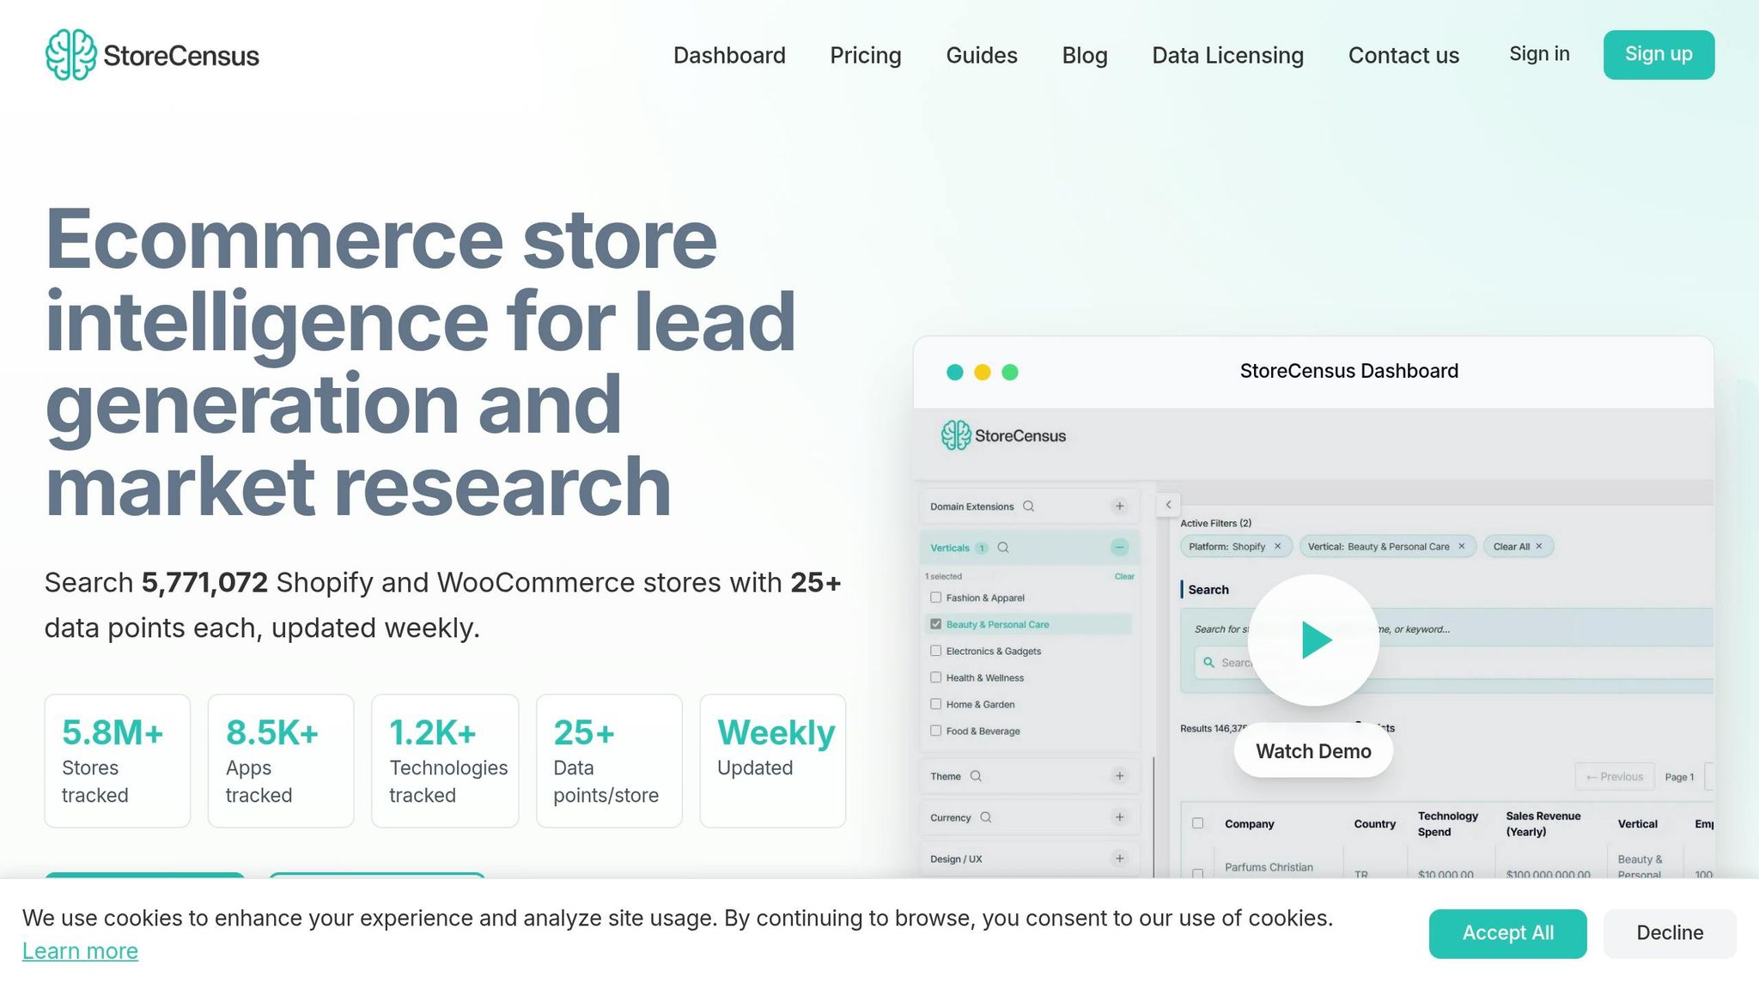
Task: Go to the Pricing page
Action: pos(866,55)
